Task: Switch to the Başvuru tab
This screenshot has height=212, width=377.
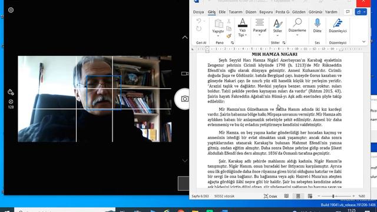Action: (266, 12)
